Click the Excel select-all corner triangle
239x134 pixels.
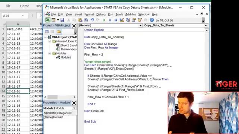(4, 24)
